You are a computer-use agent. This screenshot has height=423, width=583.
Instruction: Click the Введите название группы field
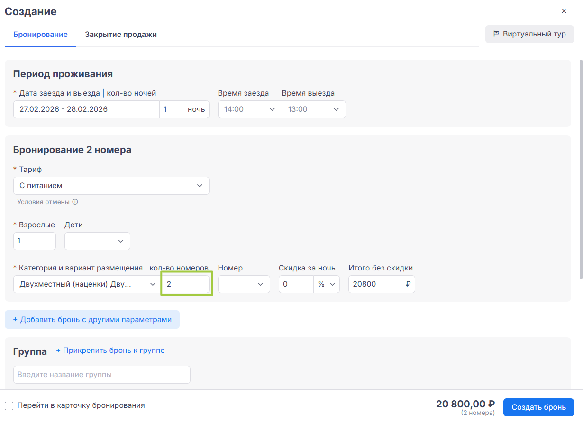101,375
